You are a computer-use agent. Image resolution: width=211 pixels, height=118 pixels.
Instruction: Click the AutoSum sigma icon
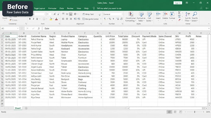click(x=179, y=13)
